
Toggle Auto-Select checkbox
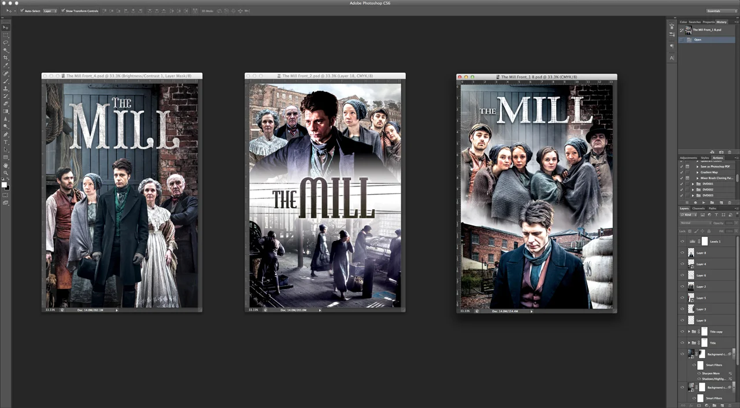(21, 11)
